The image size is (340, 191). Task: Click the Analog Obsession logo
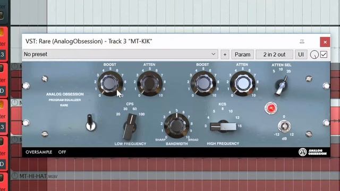pyautogui.click(x=312, y=152)
